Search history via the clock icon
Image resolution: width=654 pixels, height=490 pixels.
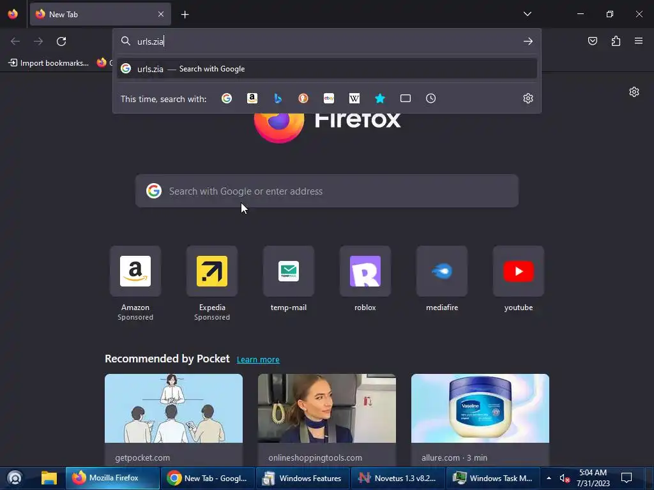point(431,98)
